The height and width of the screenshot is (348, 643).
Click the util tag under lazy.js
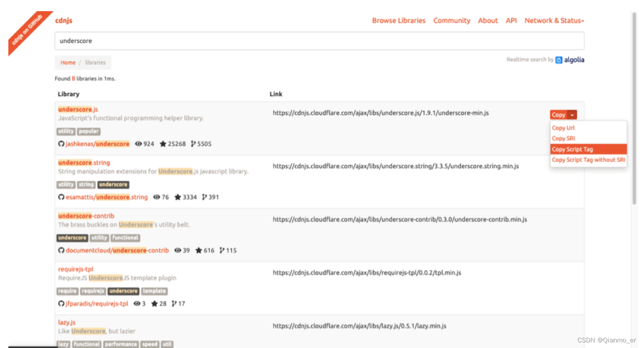click(x=167, y=344)
